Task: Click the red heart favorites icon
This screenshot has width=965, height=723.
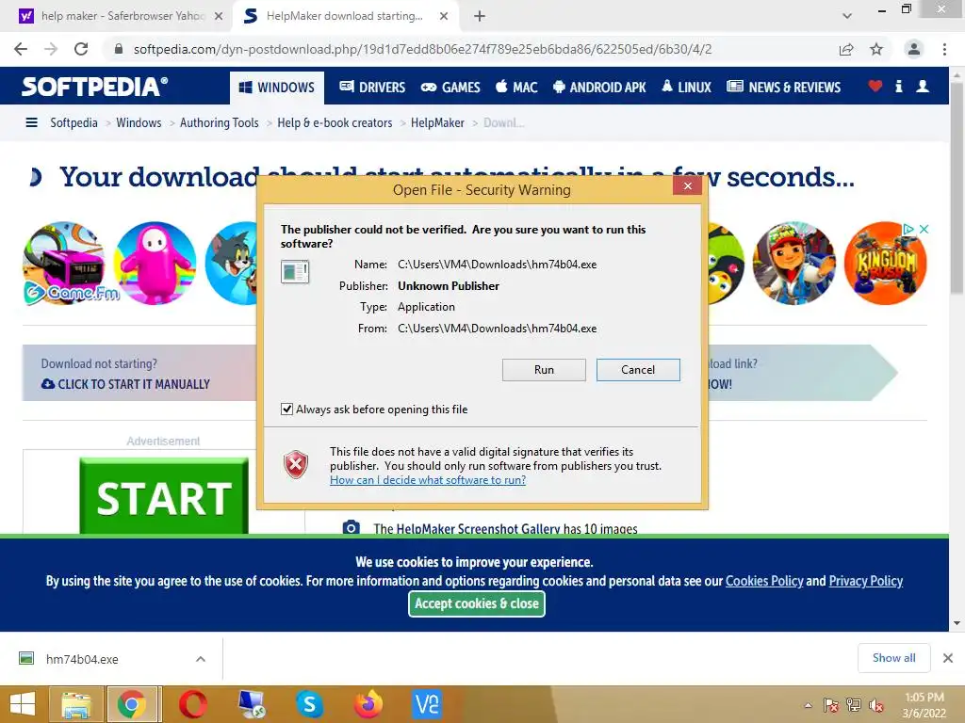Action: 875,86
